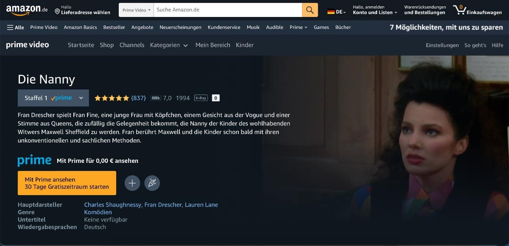Open Einstellungen link
The width and height of the screenshot is (509, 246).
coord(442,45)
